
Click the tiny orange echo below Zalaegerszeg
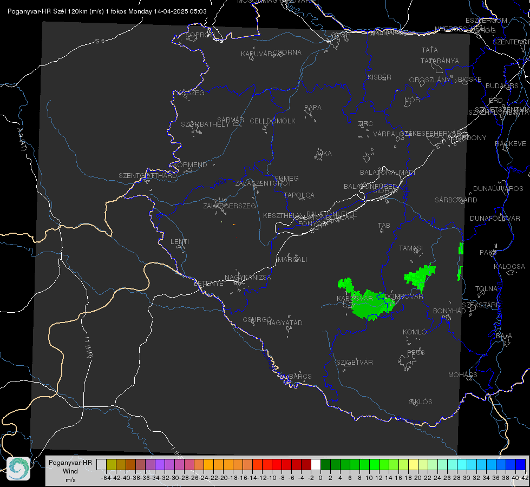tap(234, 225)
